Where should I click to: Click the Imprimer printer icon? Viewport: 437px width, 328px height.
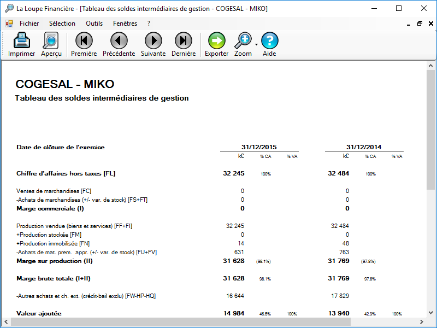[21, 40]
